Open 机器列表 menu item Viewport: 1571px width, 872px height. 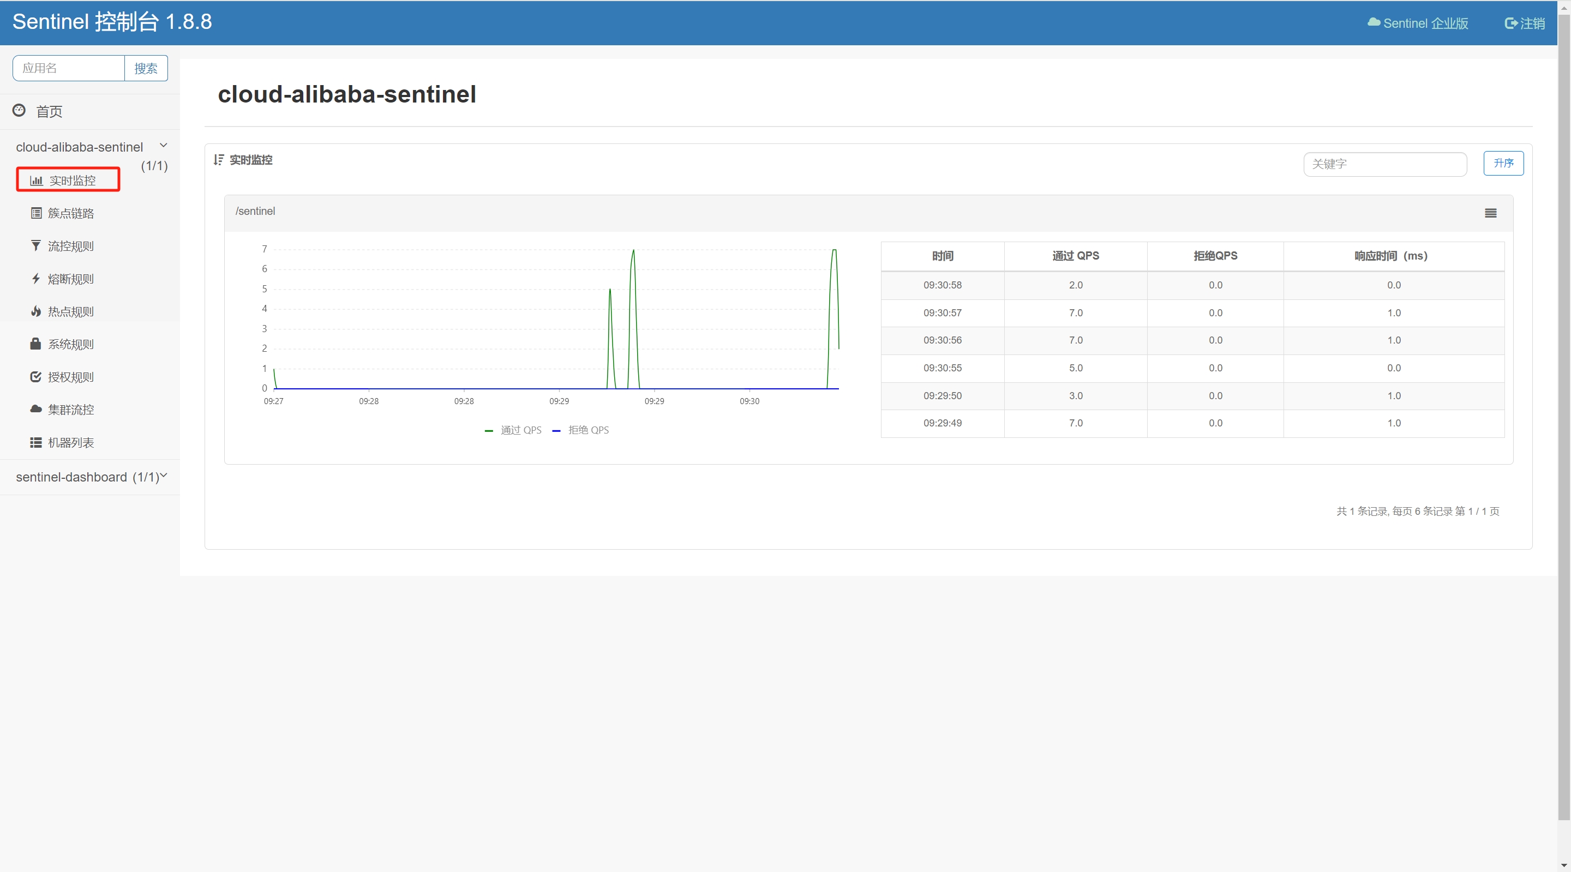tap(71, 442)
